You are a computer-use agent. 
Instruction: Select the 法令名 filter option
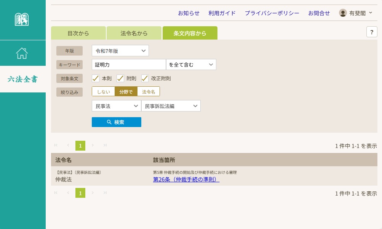point(149,92)
